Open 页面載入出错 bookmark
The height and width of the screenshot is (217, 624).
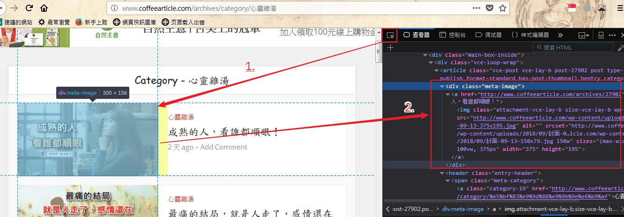click(183, 22)
